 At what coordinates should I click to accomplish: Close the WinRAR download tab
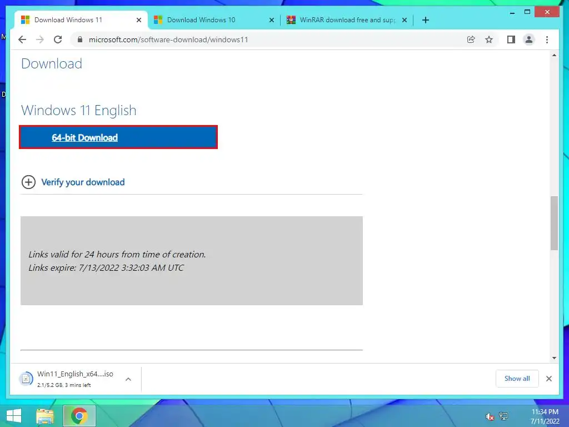point(405,20)
